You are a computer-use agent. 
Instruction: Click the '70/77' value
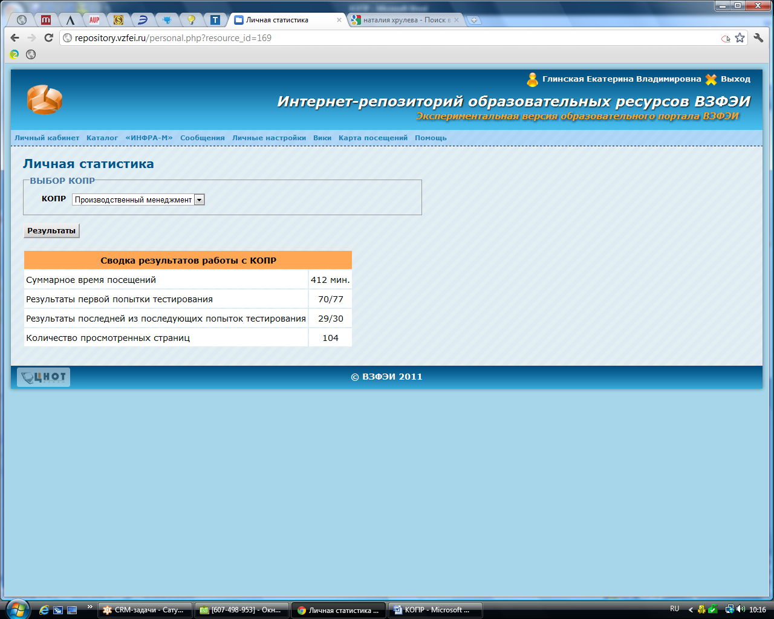pos(330,299)
